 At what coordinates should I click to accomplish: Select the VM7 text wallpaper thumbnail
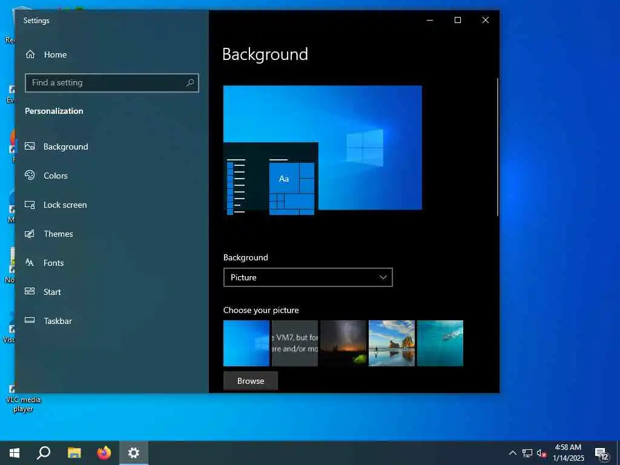(x=295, y=343)
